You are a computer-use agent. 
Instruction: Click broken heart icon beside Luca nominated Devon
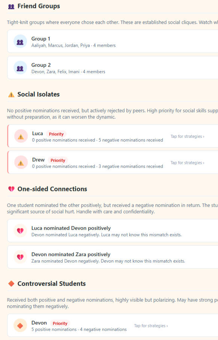(20, 231)
